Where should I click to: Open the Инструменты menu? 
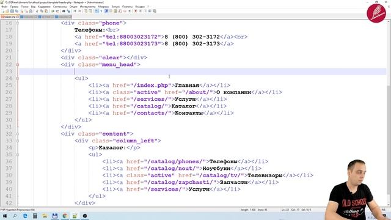(x=87, y=7)
